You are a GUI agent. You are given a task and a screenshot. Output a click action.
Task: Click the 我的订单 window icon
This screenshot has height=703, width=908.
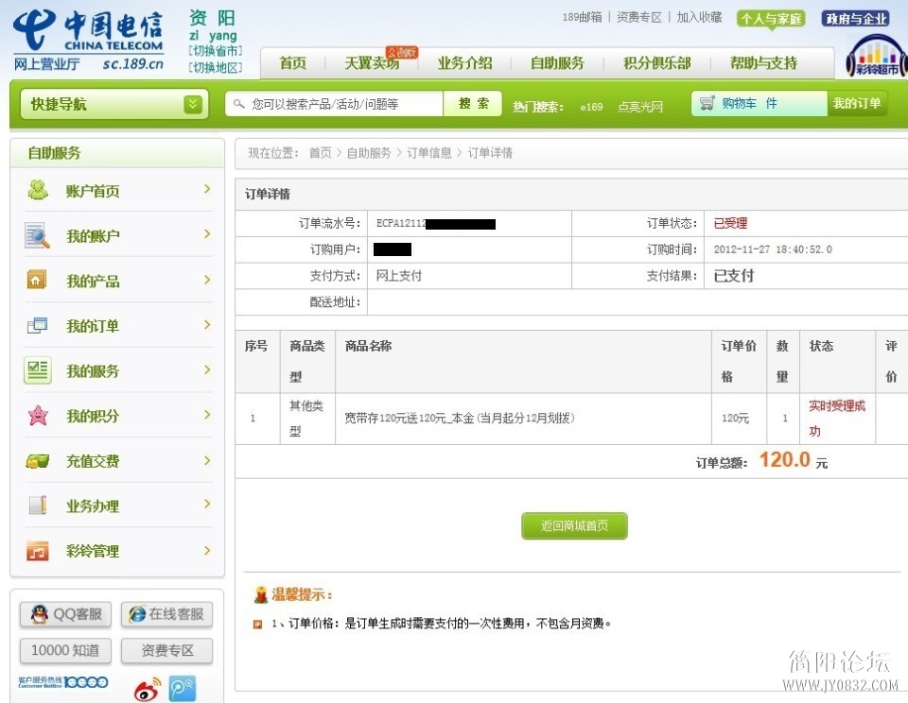click(x=38, y=325)
